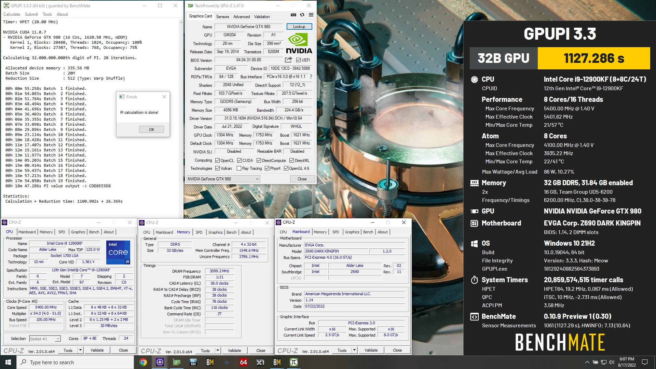The height and width of the screenshot is (369, 656).
Task: Click the GPU-Z Lookup button
Action: (299, 27)
